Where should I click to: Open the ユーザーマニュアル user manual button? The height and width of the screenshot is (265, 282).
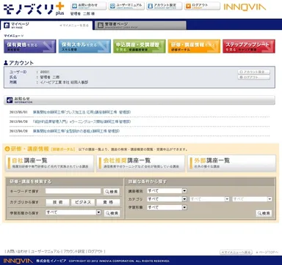pos(126,6)
